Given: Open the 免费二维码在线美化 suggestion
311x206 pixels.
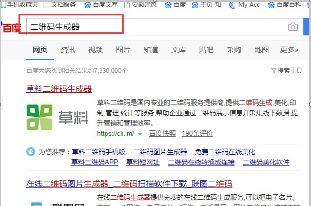Looking at the screenshot, I should [225, 152].
